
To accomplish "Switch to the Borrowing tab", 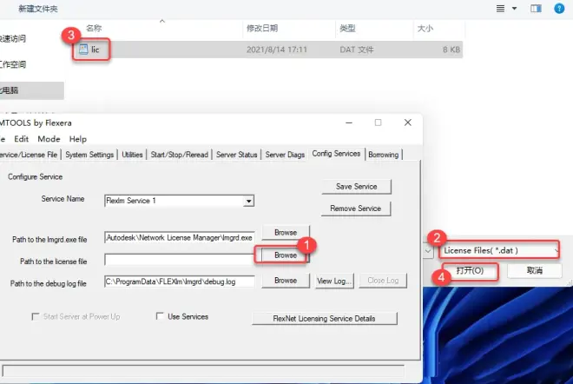I will (x=384, y=155).
